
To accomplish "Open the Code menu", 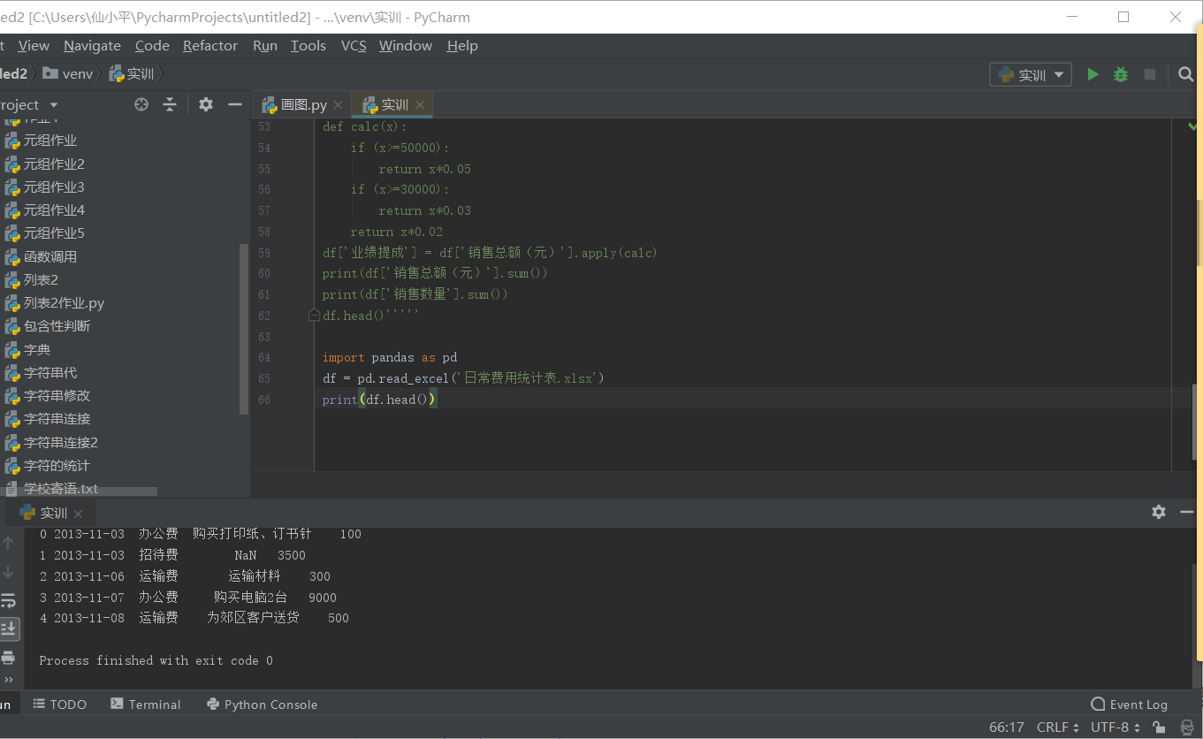I will pos(152,46).
